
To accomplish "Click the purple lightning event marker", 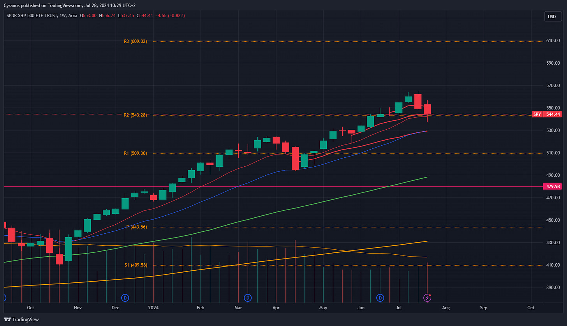I will tap(427, 298).
